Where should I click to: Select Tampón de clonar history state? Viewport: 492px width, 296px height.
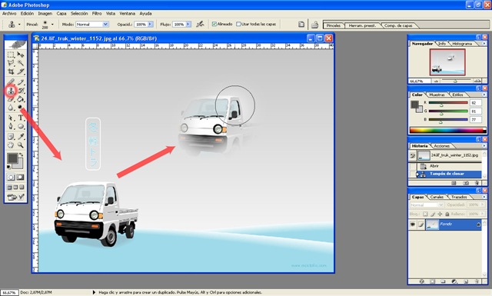449,174
